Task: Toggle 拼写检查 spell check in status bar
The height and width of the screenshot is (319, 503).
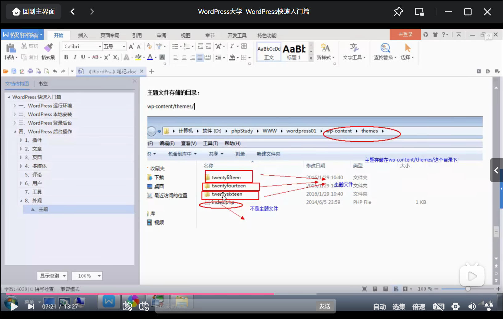Action: (x=42, y=289)
